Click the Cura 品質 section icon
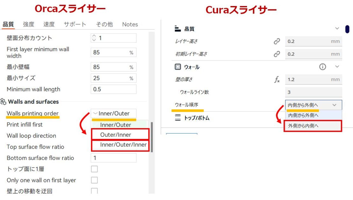Viewport: 353px width, 200px height. click(x=178, y=28)
